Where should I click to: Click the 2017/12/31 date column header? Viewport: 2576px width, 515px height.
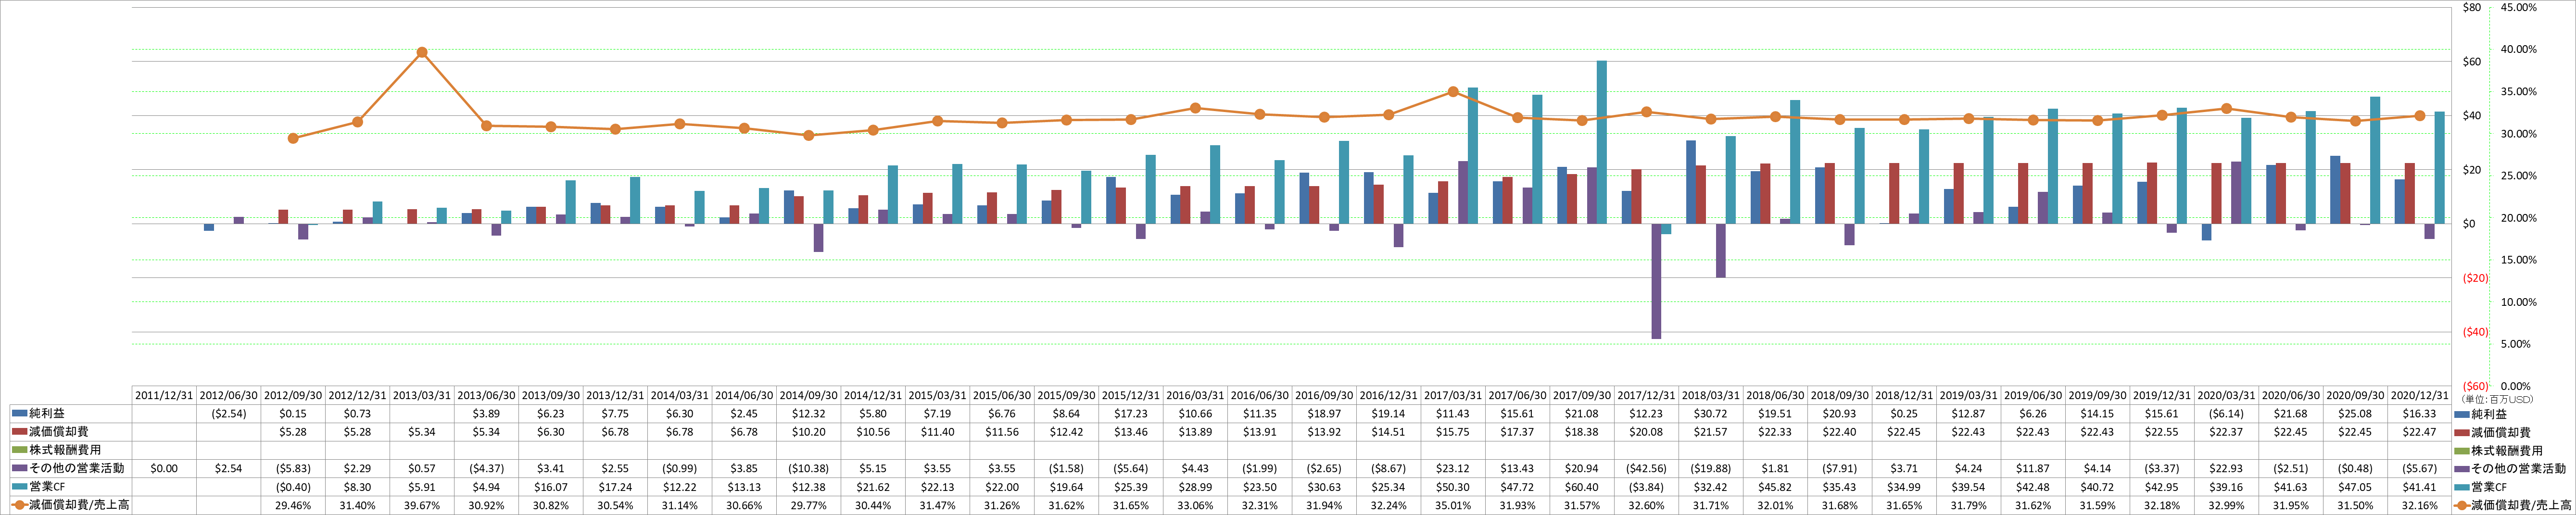click(x=1647, y=395)
